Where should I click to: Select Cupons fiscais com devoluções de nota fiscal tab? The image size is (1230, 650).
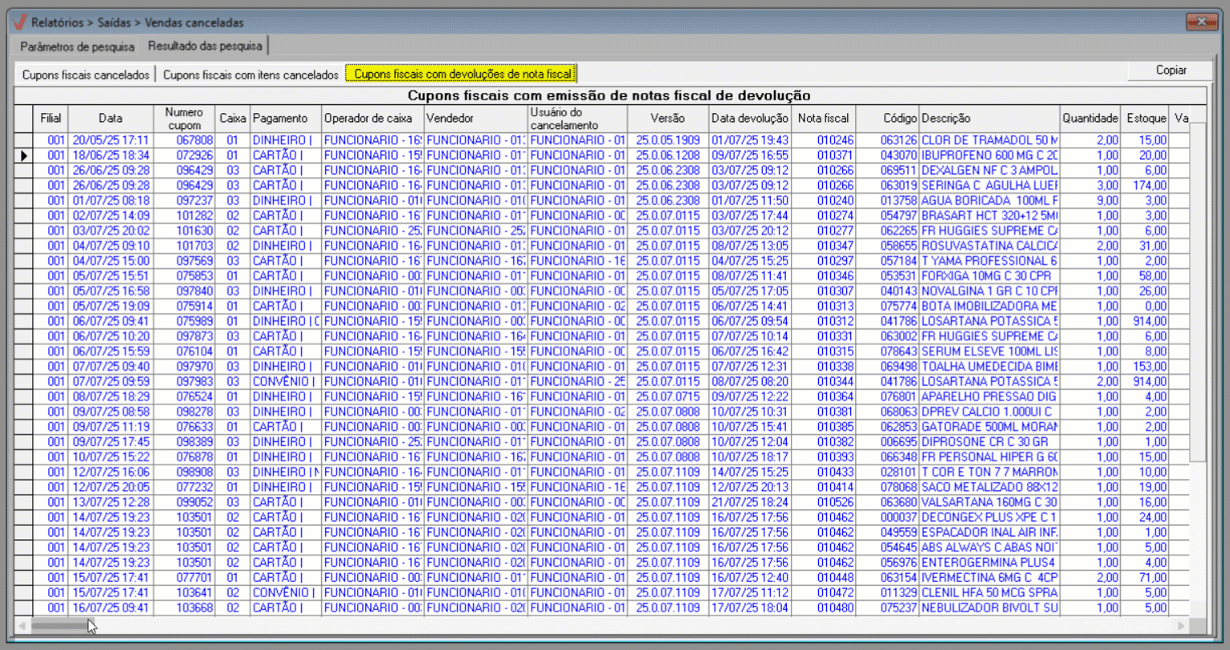462,74
